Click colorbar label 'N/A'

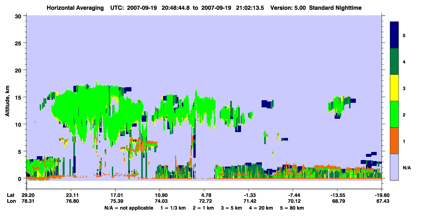click(x=406, y=168)
